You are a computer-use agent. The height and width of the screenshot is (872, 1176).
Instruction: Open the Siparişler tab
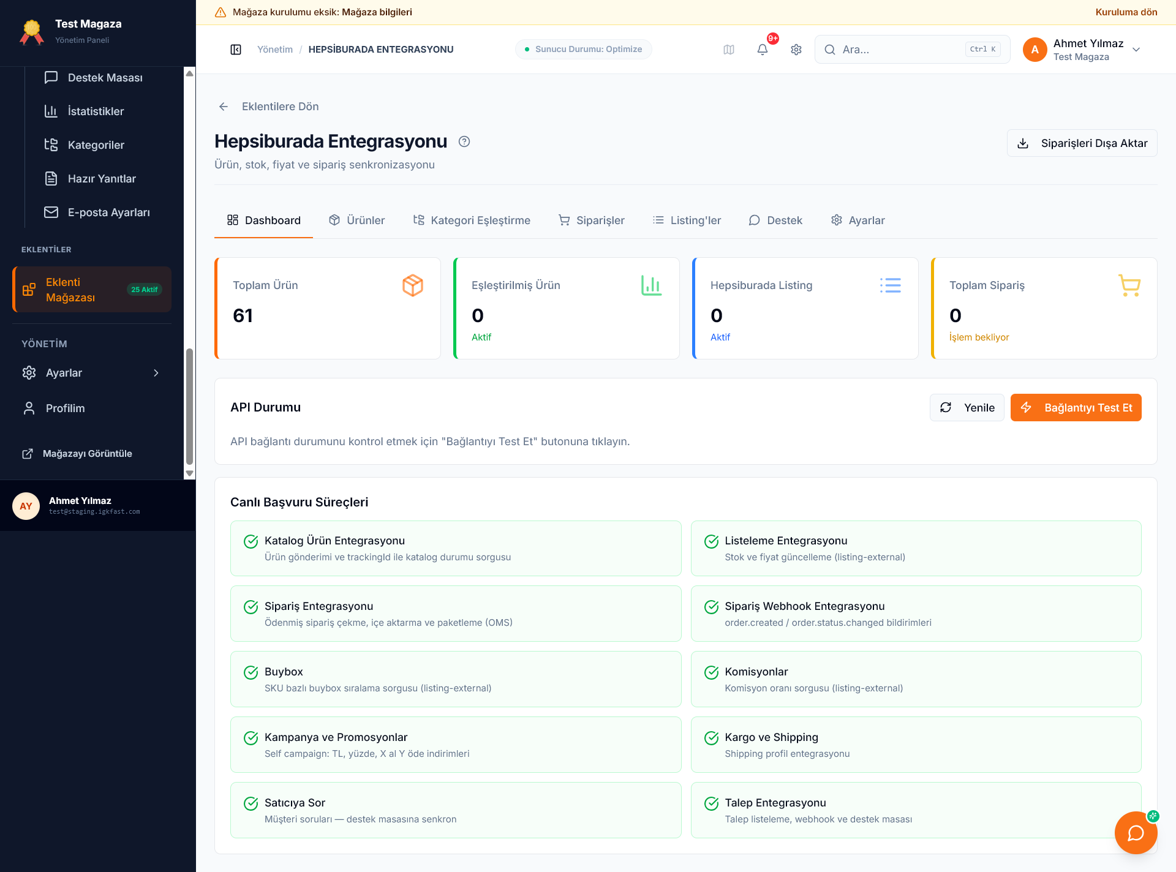[x=591, y=220]
